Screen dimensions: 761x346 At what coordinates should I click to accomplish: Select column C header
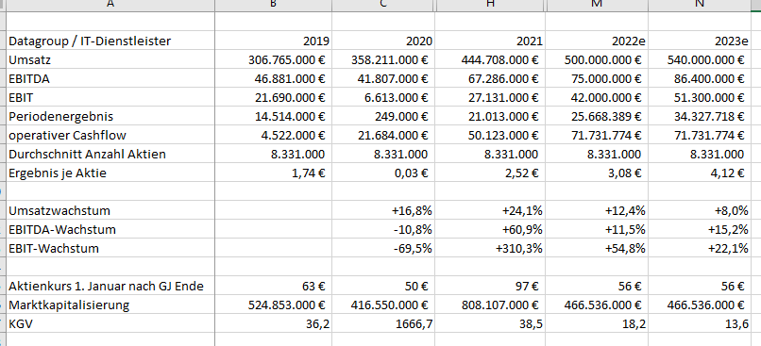coord(383,6)
